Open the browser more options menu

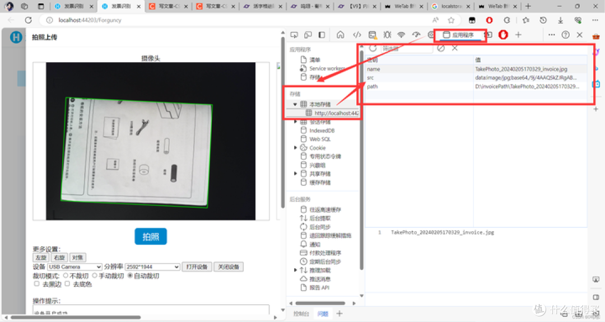tap(595, 20)
